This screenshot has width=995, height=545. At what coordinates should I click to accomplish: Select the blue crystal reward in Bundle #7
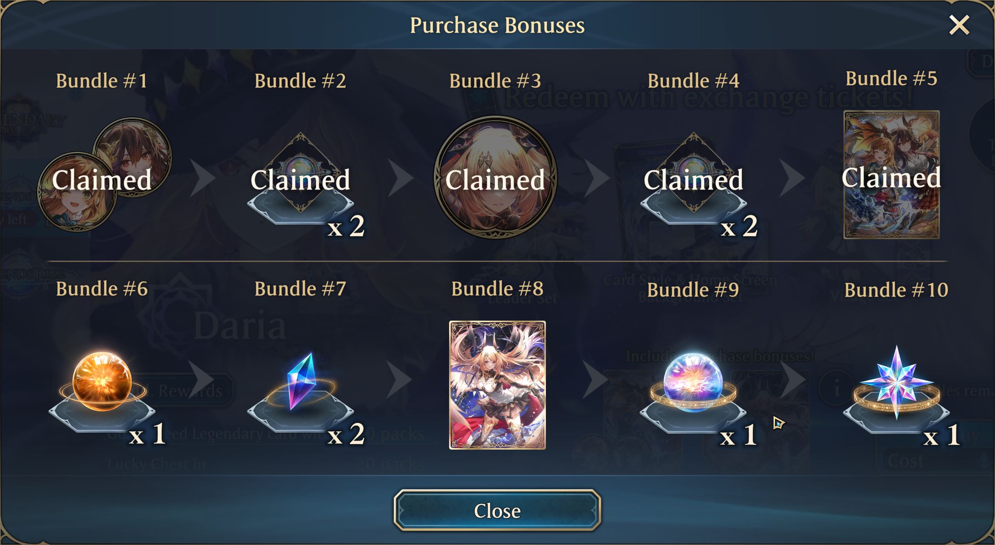tap(301, 382)
